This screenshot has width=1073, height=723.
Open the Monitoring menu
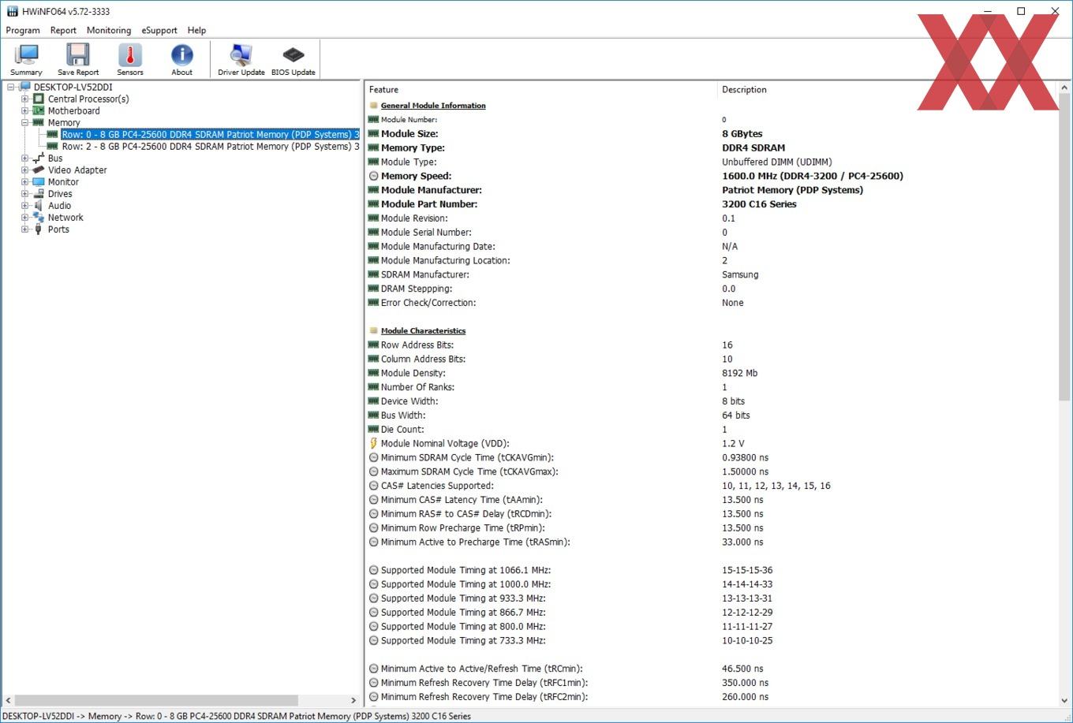tap(109, 30)
